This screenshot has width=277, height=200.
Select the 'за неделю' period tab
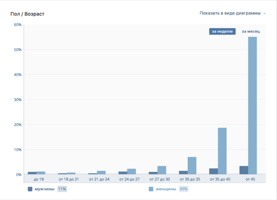coord(222,31)
